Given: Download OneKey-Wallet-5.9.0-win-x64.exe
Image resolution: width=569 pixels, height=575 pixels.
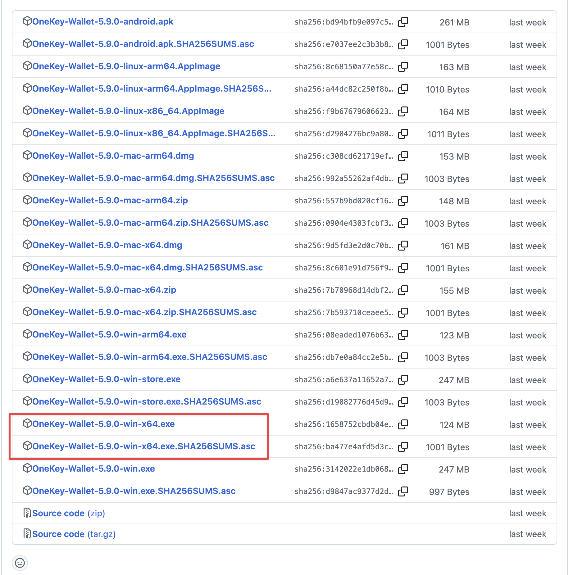Looking at the screenshot, I should click(103, 424).
